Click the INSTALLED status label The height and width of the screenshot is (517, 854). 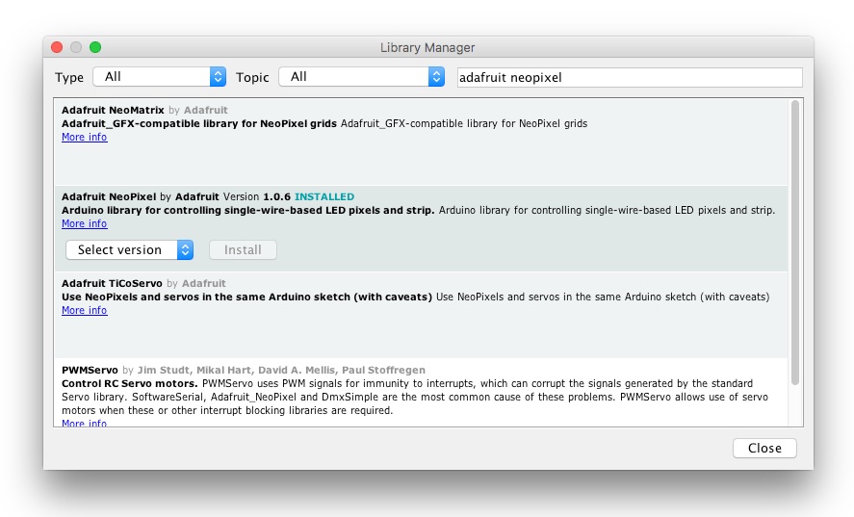(x=324, y=197)
